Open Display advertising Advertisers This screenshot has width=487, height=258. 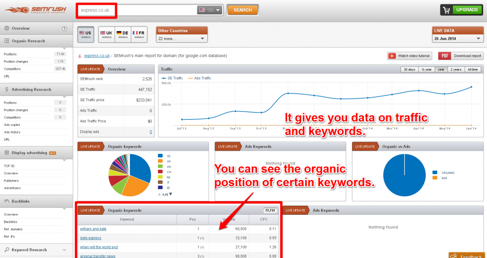12,188
